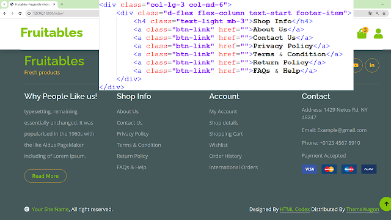The width and height of the screenshot is (391, 220).
Task: Click the Address: 1429 Netus Rd text
Action: click(335, 114)
